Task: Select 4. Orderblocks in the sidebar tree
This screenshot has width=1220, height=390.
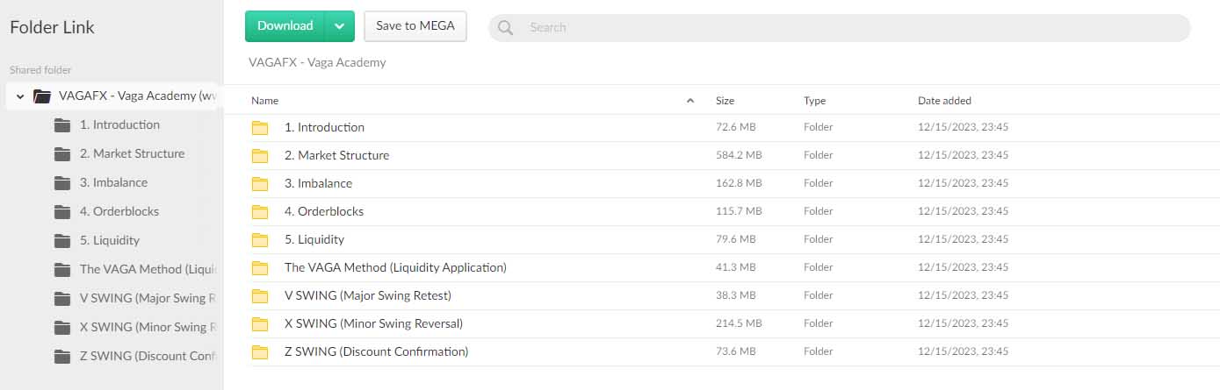Action: tap(119, 211)
